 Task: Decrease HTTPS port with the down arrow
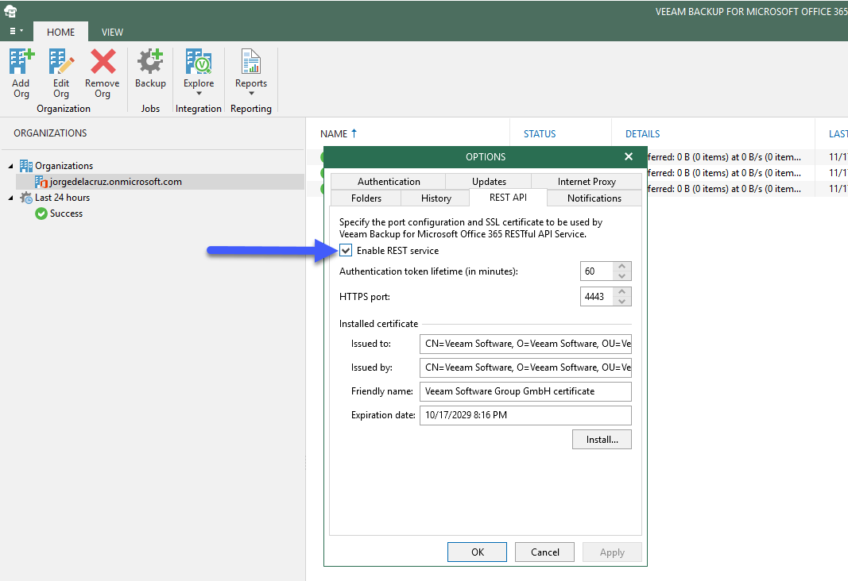point(622,302)
